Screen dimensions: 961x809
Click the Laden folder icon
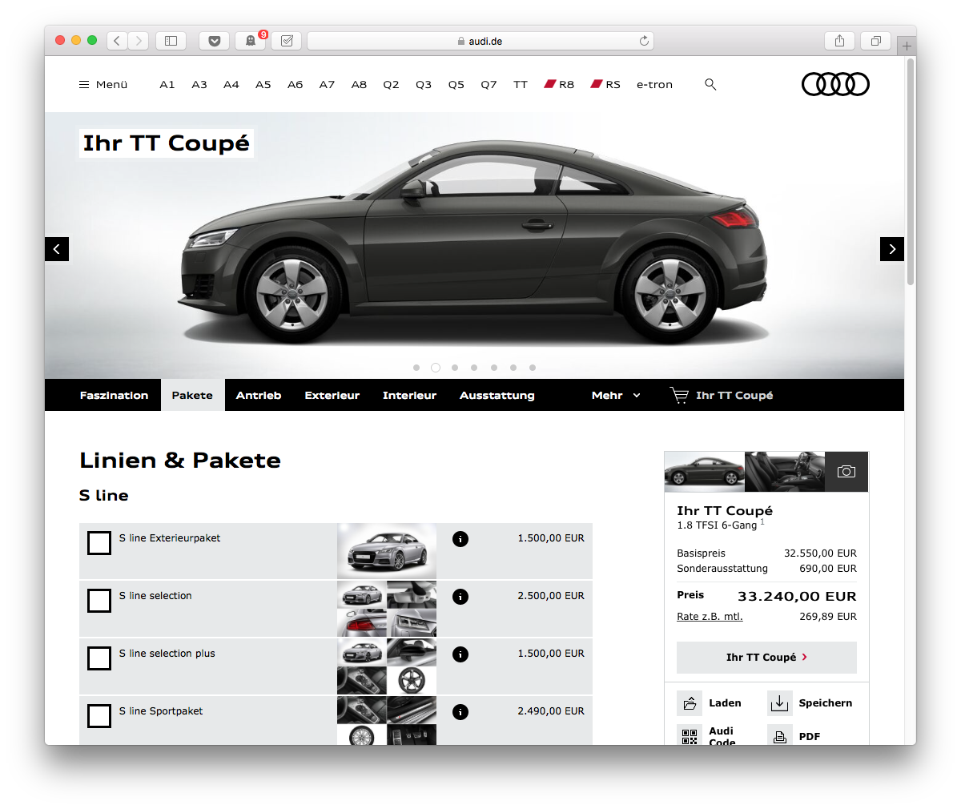(x=690, y=703)
